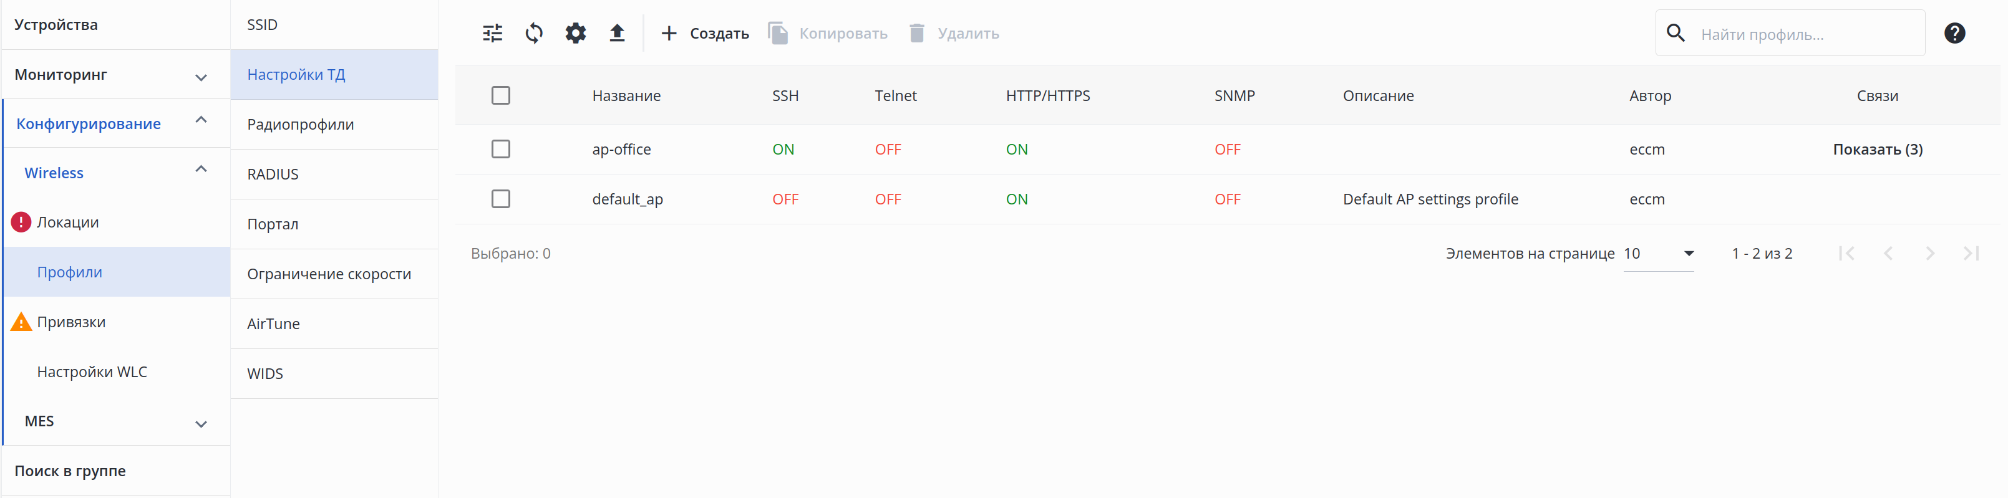Open the column filter settings icon
Image resolution: width=2008 pixels, height=498 pixels.
[493, 34]
